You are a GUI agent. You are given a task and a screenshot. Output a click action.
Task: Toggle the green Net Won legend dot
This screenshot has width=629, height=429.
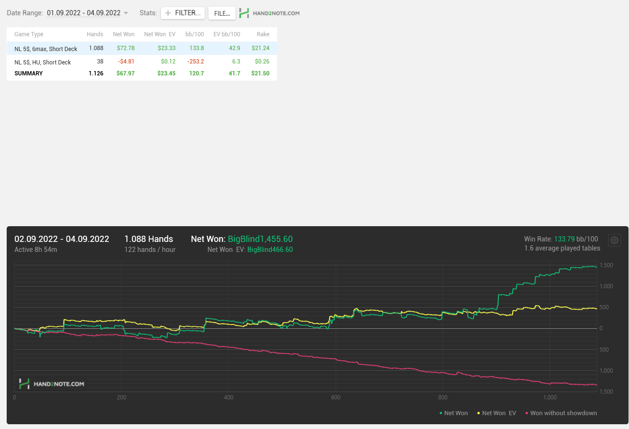click(x=441, y=413)
